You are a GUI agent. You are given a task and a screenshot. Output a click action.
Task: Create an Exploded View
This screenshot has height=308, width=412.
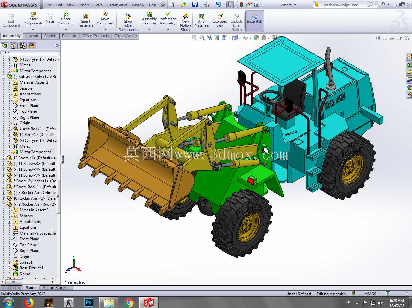pyautogui.click(x=220, y=21)
